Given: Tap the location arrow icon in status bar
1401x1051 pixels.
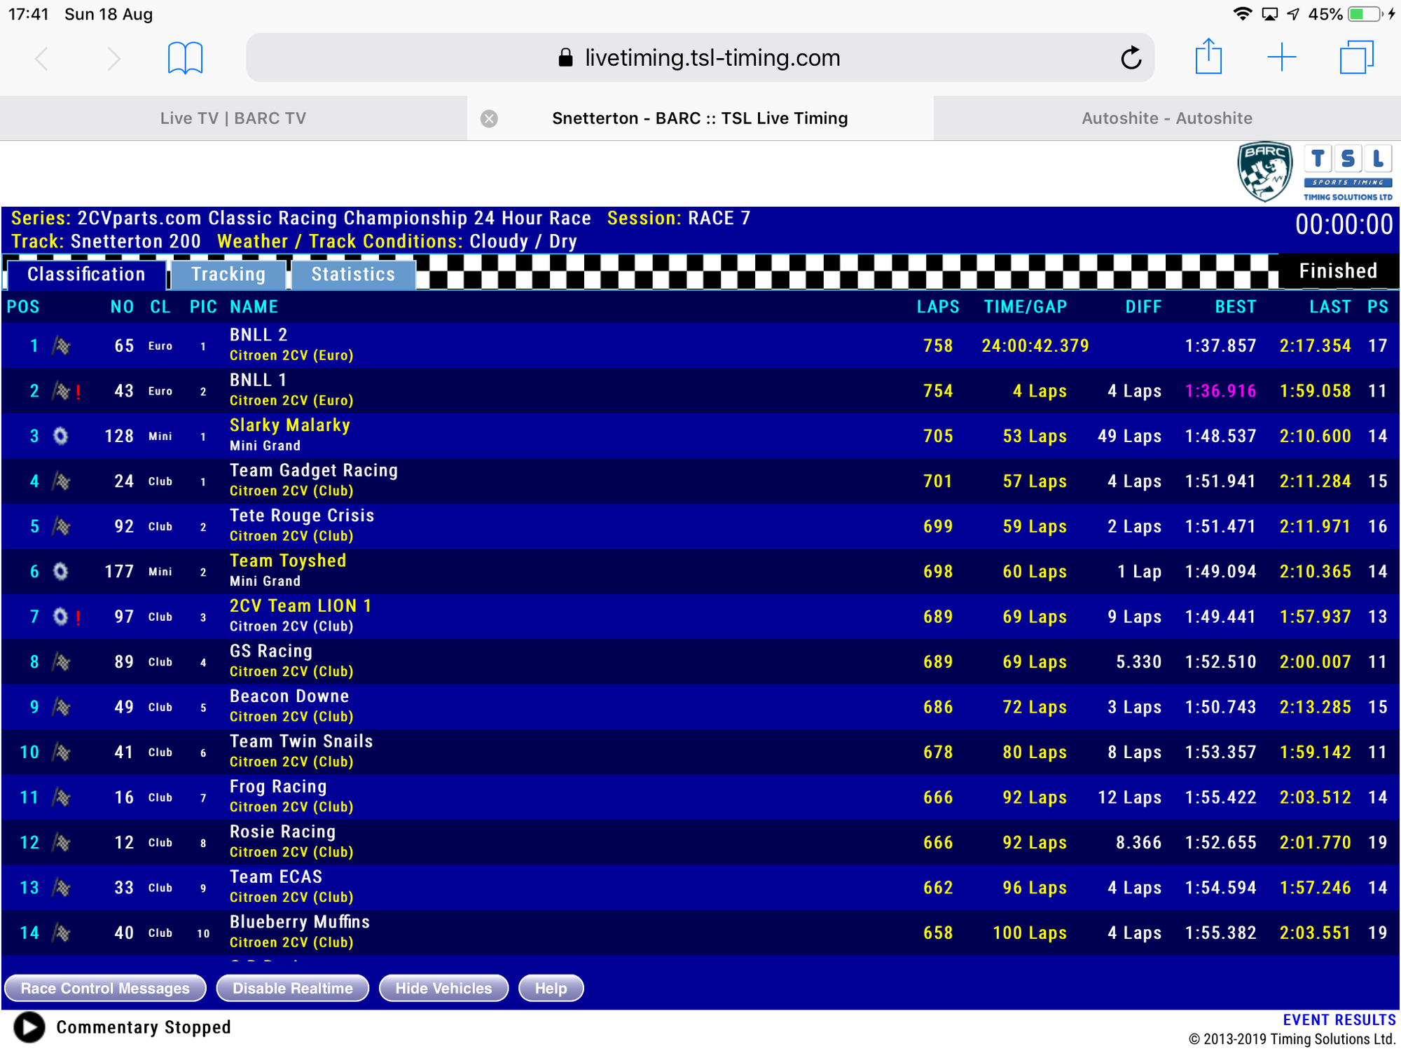Looking at the screenshot, I should (1293, 14).
